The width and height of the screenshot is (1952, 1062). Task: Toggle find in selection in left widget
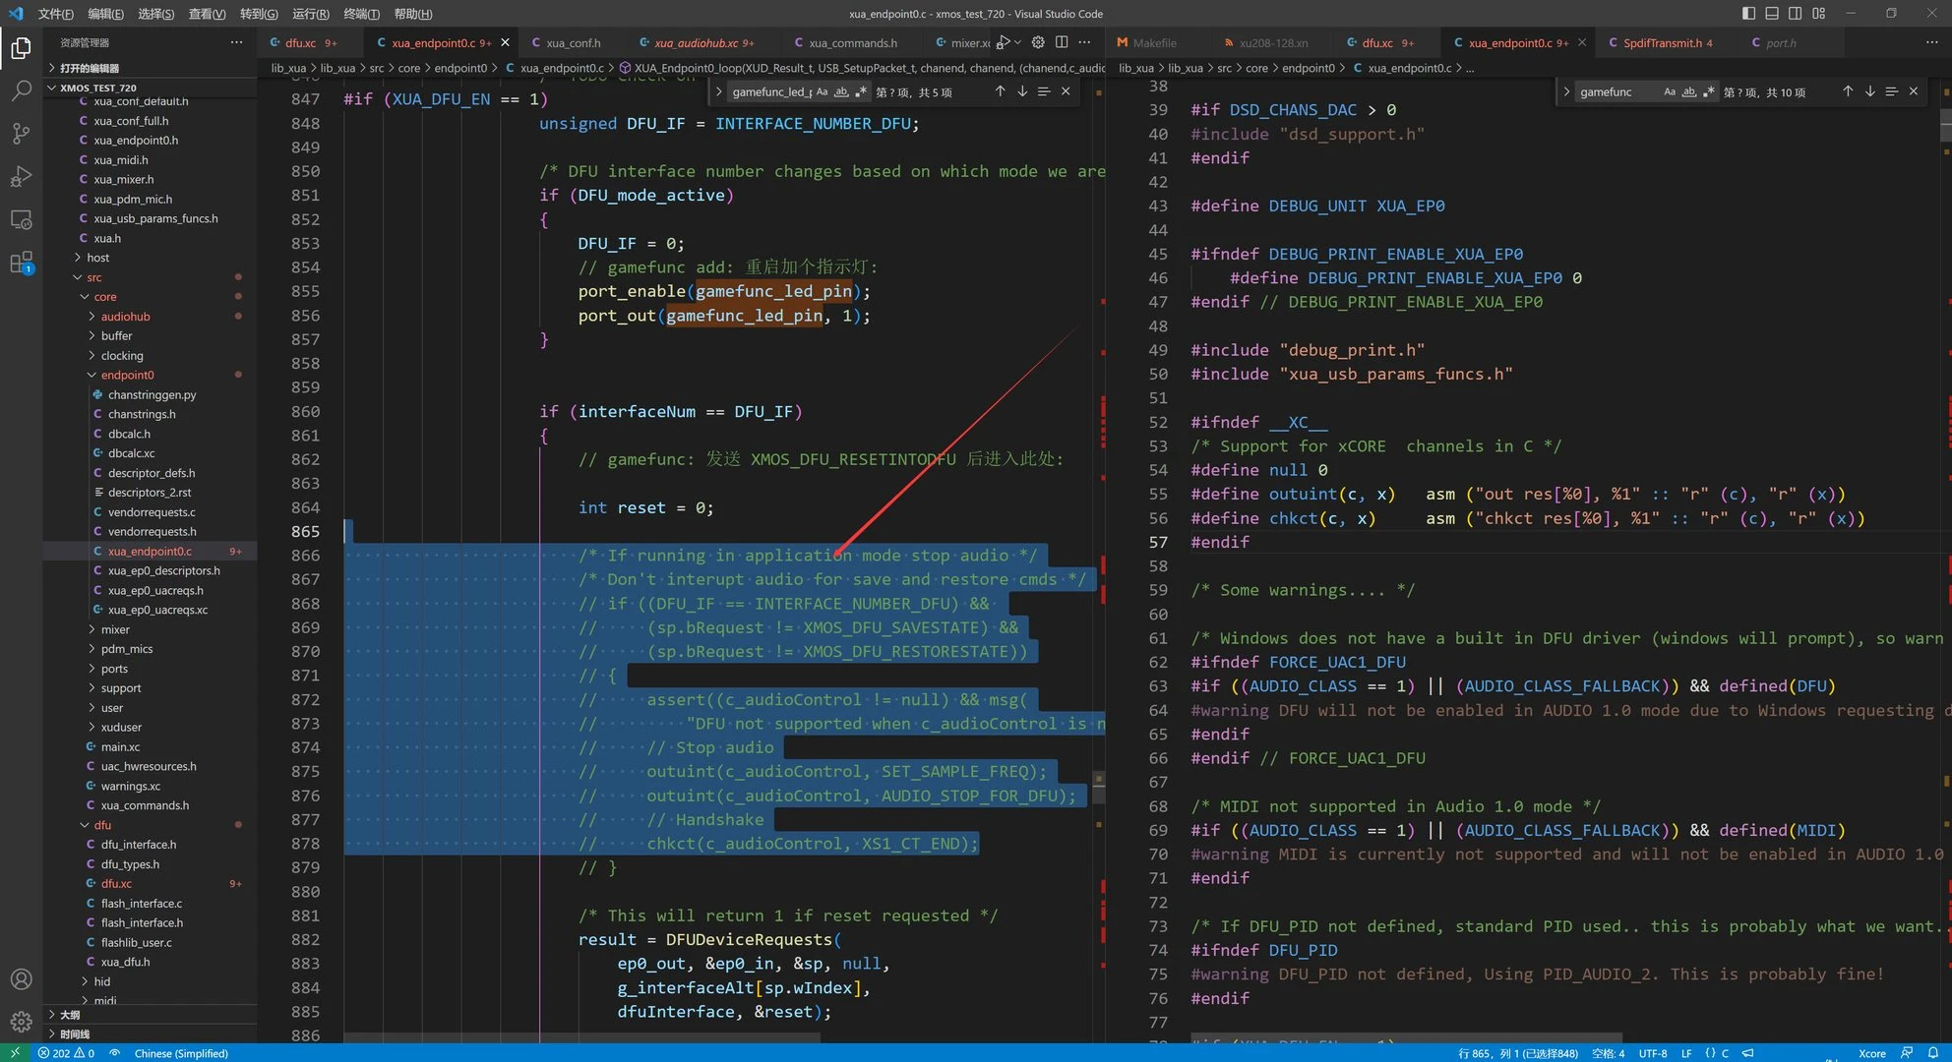[1044, 91]
